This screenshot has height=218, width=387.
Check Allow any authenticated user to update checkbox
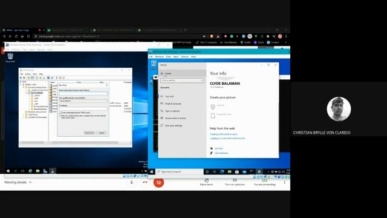60,116
